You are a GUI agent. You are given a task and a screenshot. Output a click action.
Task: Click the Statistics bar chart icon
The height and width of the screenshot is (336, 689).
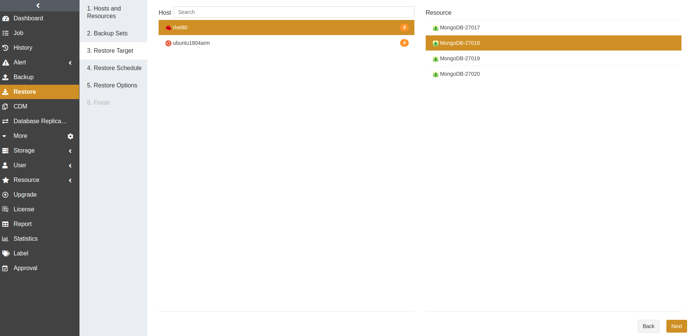pos(6,239)
